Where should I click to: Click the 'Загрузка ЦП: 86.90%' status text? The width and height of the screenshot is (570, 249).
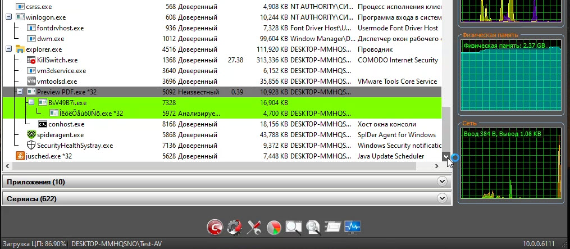(34, 243)
